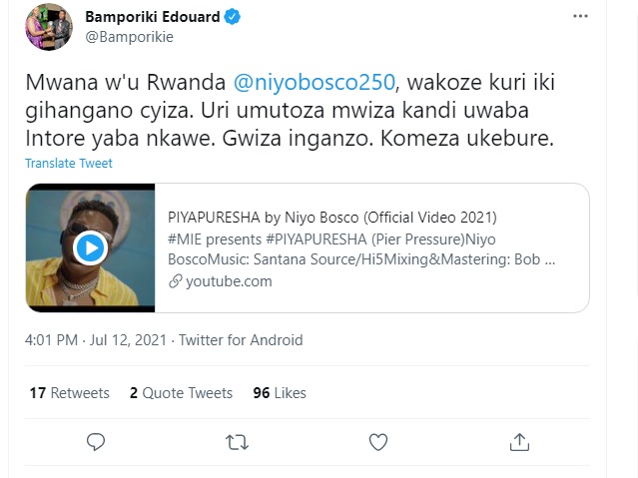Open the PIYAPURESHA by Niyo Bosco card title
638x478 pixels.
tap(332, 218)
